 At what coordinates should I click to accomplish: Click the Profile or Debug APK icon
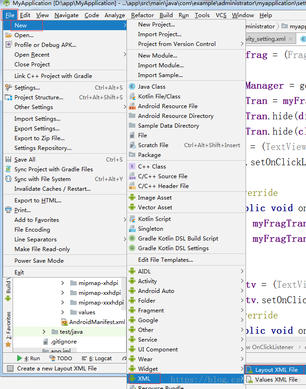(x=8, y=45)
